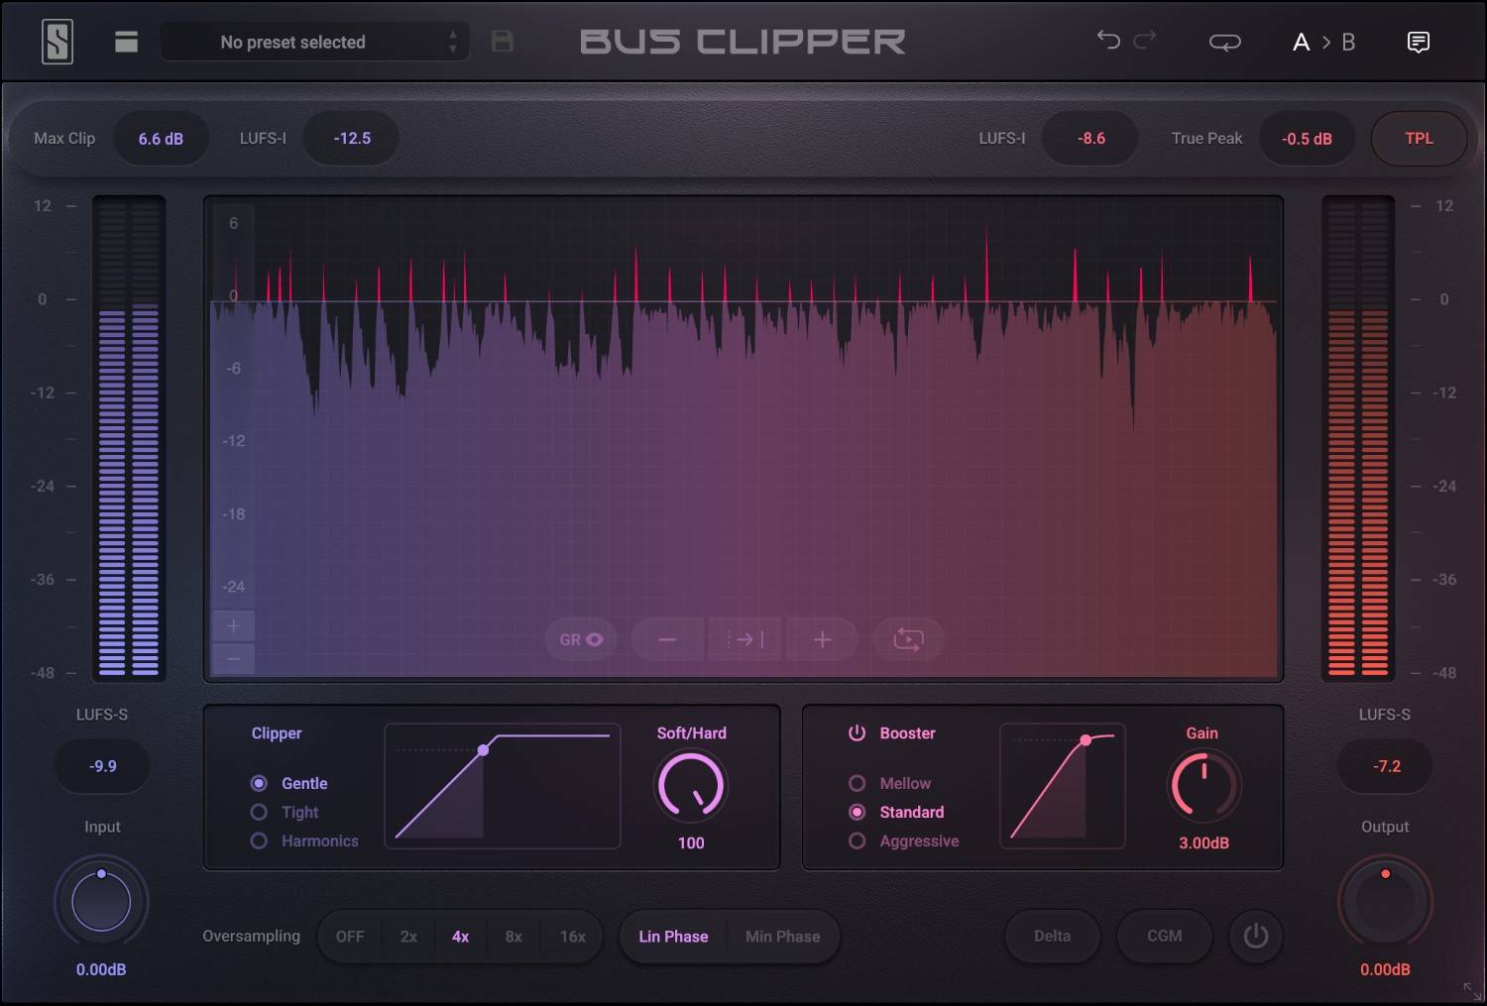Screen dimensions: 1487x1006
Task: Click the redo arrow icon
Action: pyautogui.click(x=1145, y=41)
